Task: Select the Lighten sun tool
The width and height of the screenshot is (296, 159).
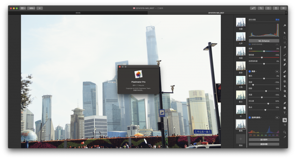Action: (x=285, y=86)
